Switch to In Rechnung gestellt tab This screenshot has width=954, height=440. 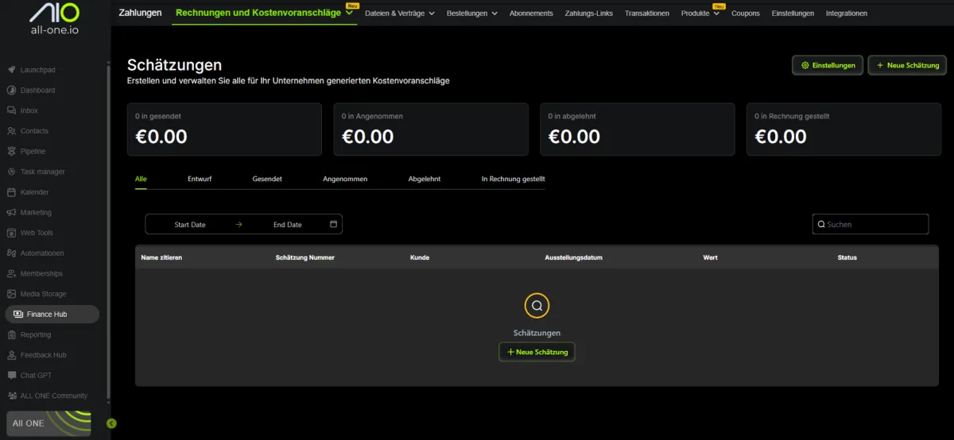(514, 179)
